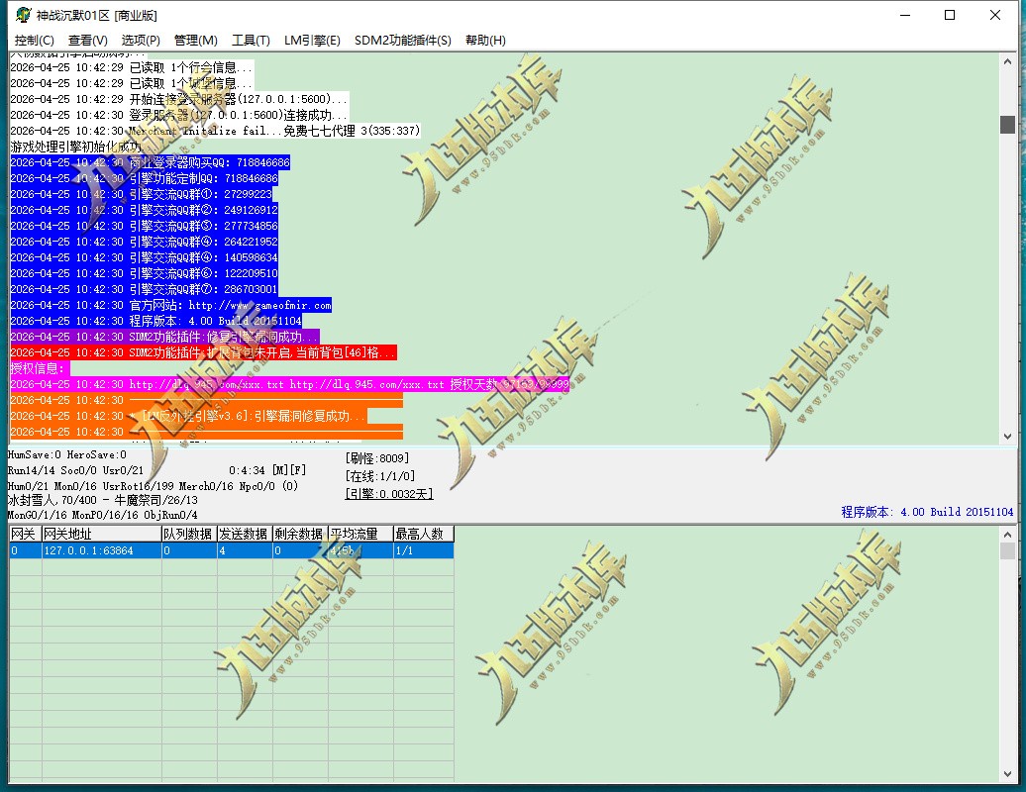Click log line 已读取 1个城堡信息
The width and height of the screenshot is (1026, 792).
tap(132, 83)
